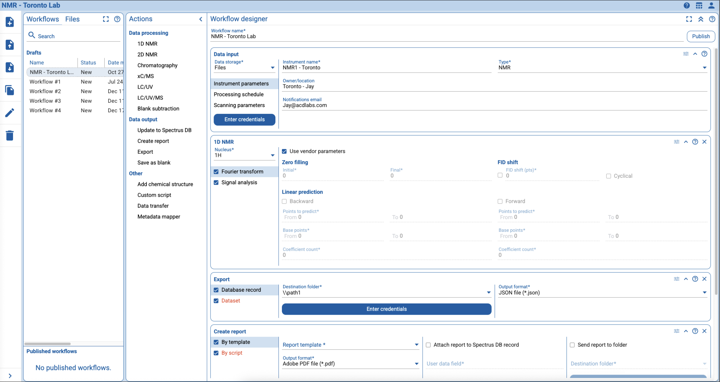The height and width of the screenshot is (382, 720).
Task: Open the user account icon top right
Action: 711,5
